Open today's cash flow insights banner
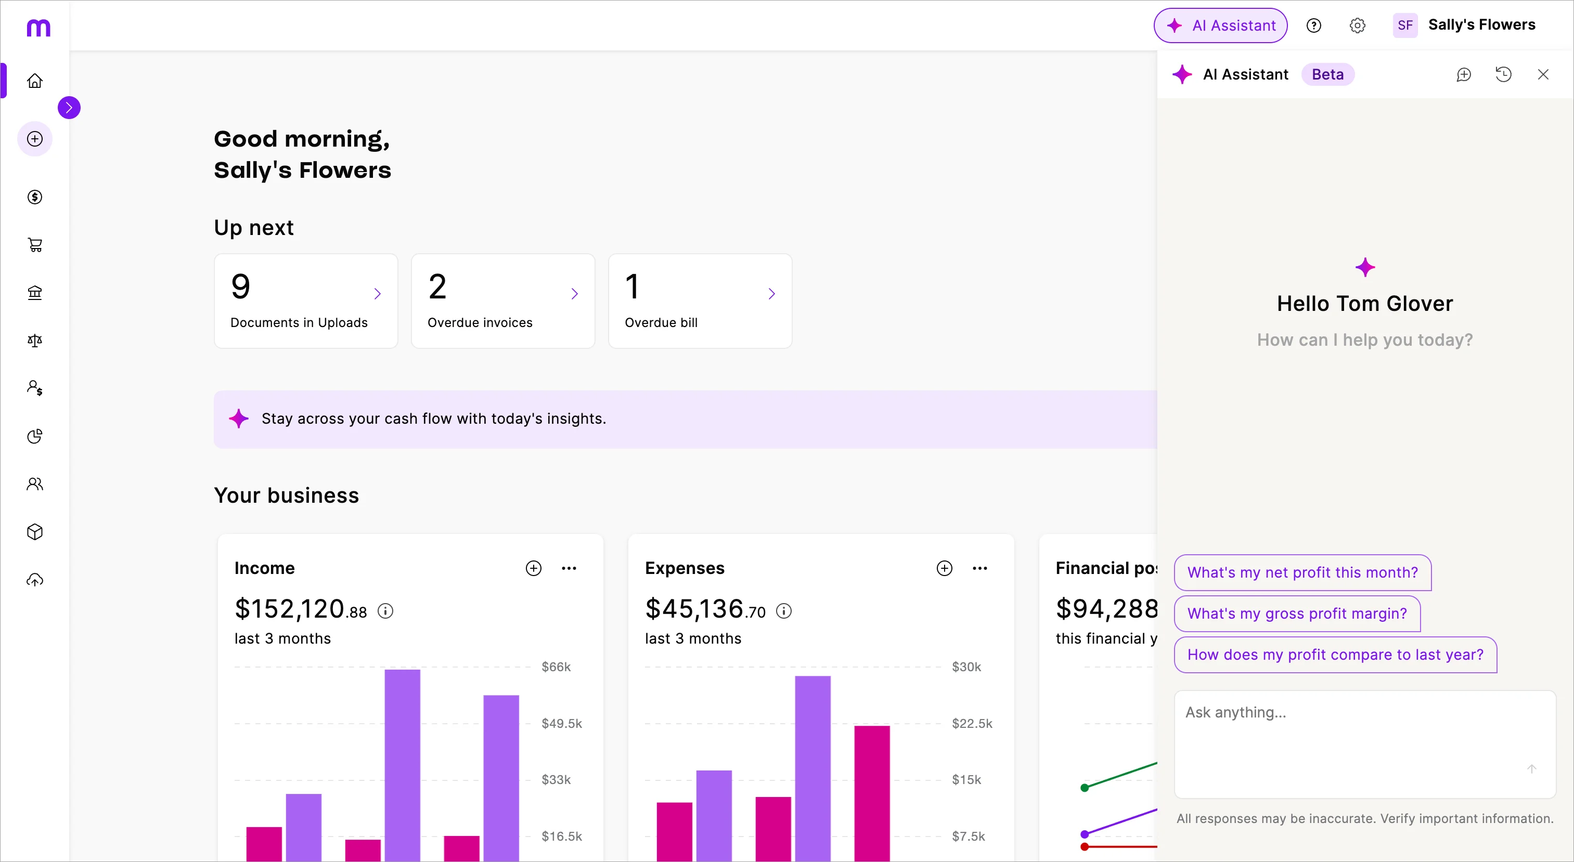Screen dimensions: 1574x862 [x=685, y=419]
